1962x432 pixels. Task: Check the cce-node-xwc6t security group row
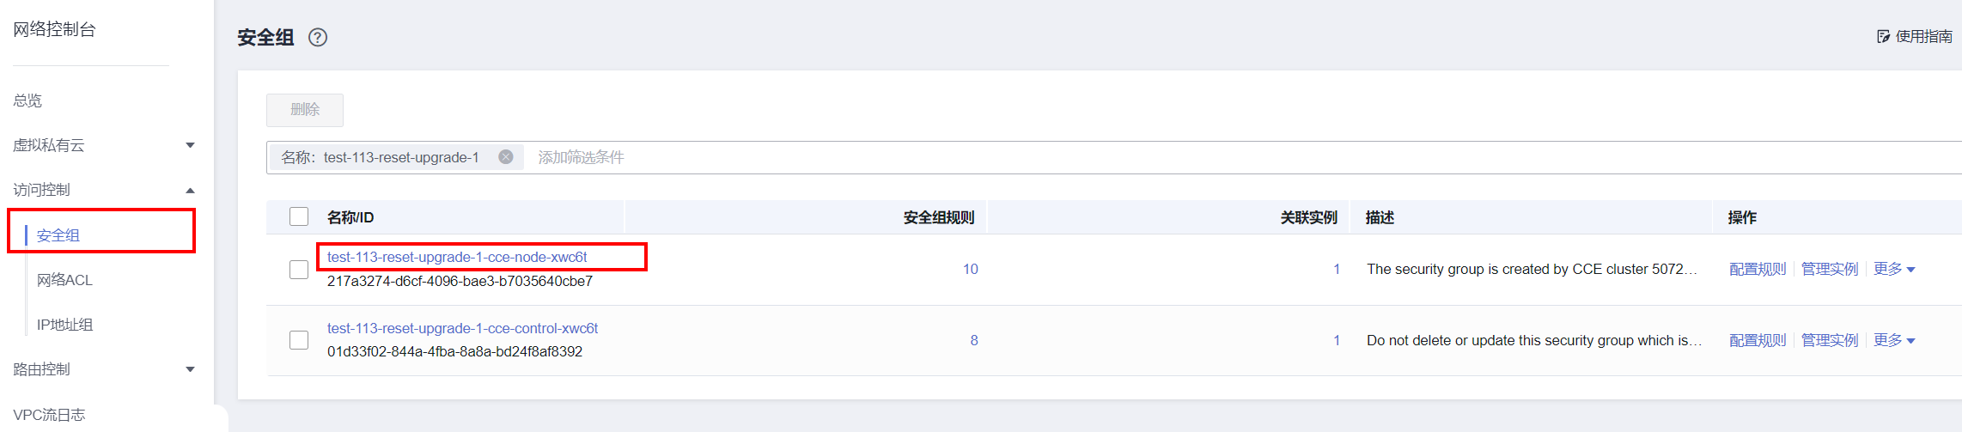click(x=299, y=270)
